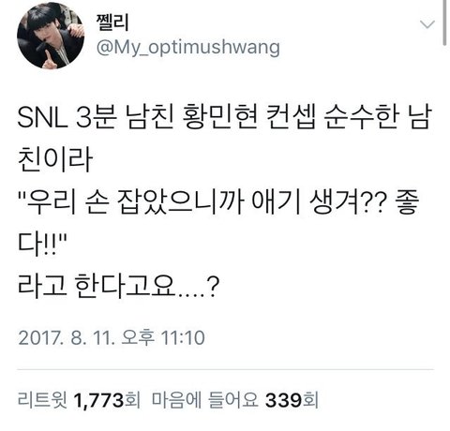Open the tweet date 2017. 8. 11.

pyautogui.click(x=65, y=338)
